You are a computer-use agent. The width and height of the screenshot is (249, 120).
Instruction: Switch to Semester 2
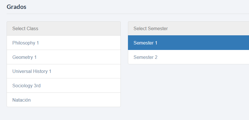pos(145,57)
